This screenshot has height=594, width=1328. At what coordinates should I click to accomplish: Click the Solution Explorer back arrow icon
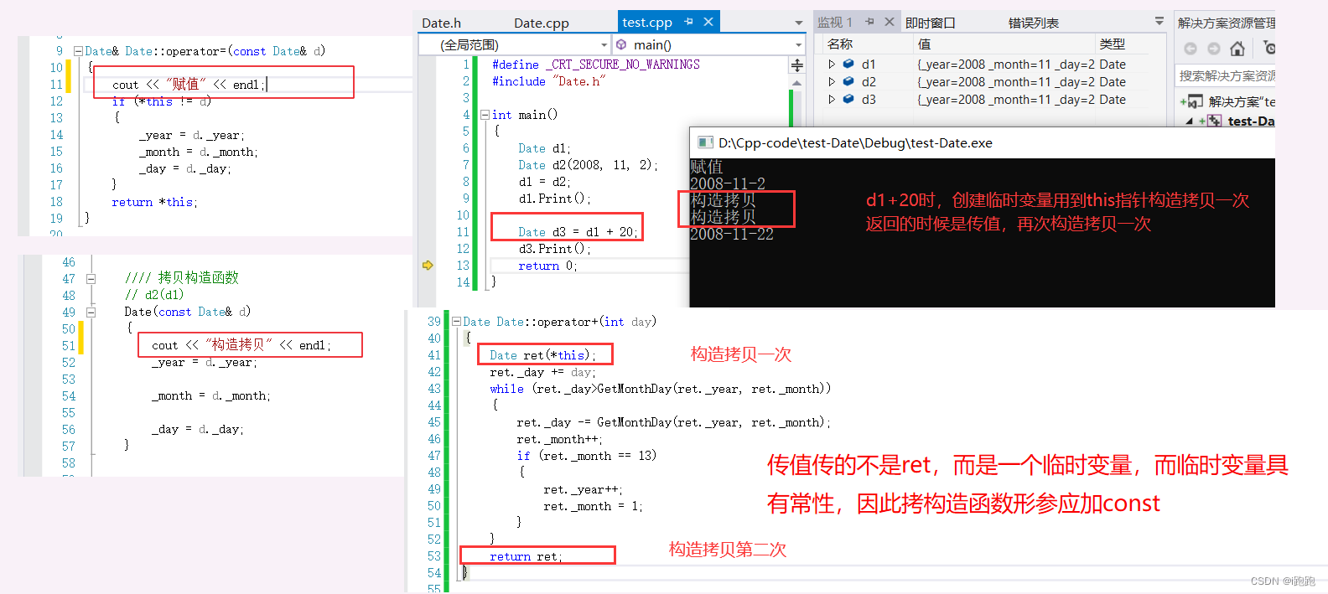coord(1191,49)
